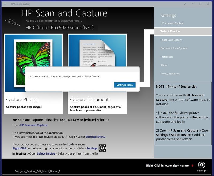
Task: Click 'Capture photos and images.' description
Action: (x=24, y=107)
